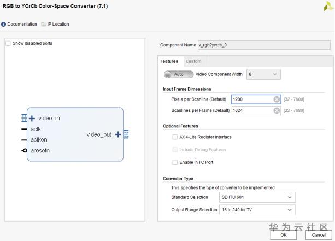Expand the Output Range Selection dropdown
This screenshot has height=241, width=335.
tap(257, 210)
